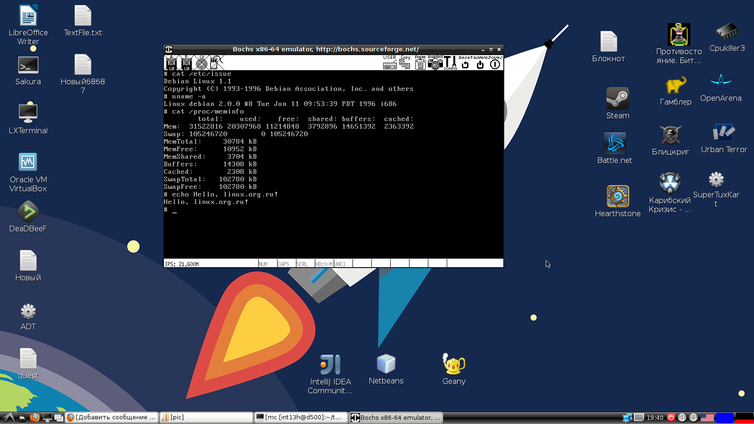Click the USER keyboard shortcut button in Bochs
Image resolution: width=754 pixels, height=424 pixels.
click(x=390, y=63)
